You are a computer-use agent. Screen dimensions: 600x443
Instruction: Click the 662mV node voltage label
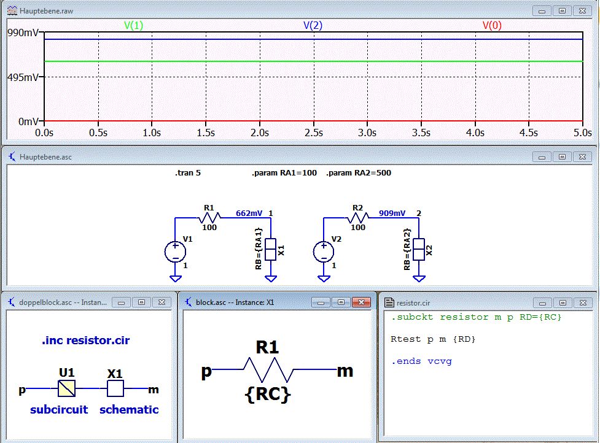[x=249, y=214]
